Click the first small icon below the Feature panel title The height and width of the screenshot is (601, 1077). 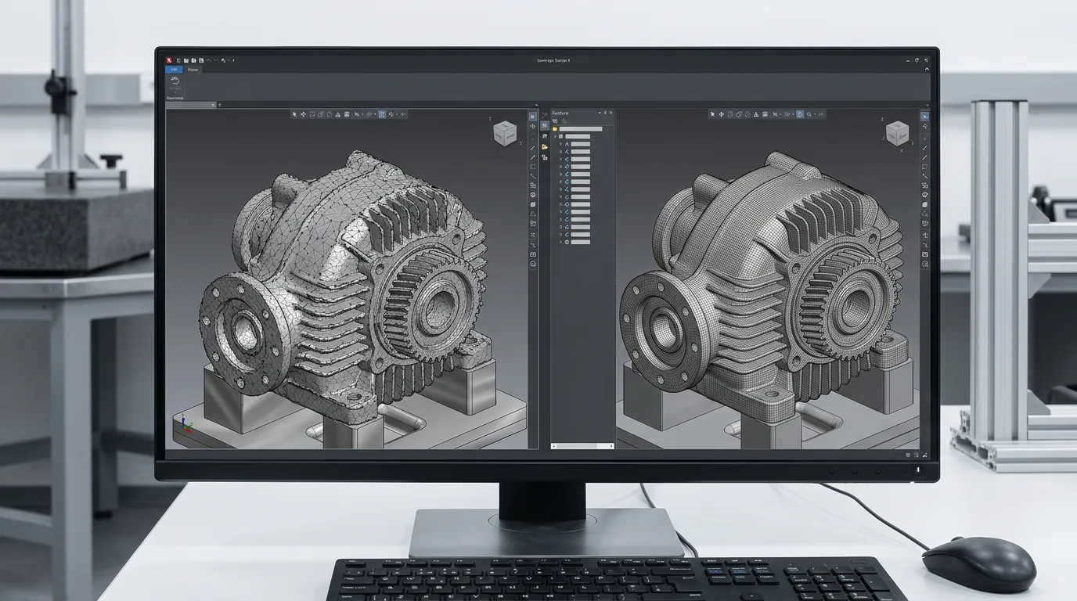[555, 121]
